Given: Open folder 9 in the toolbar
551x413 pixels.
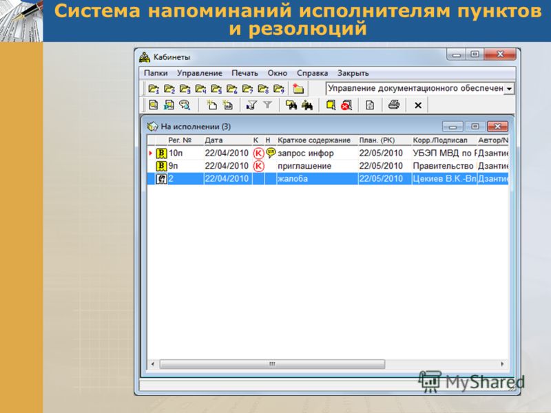Looking at the screenshot, I should click(279, 89).
